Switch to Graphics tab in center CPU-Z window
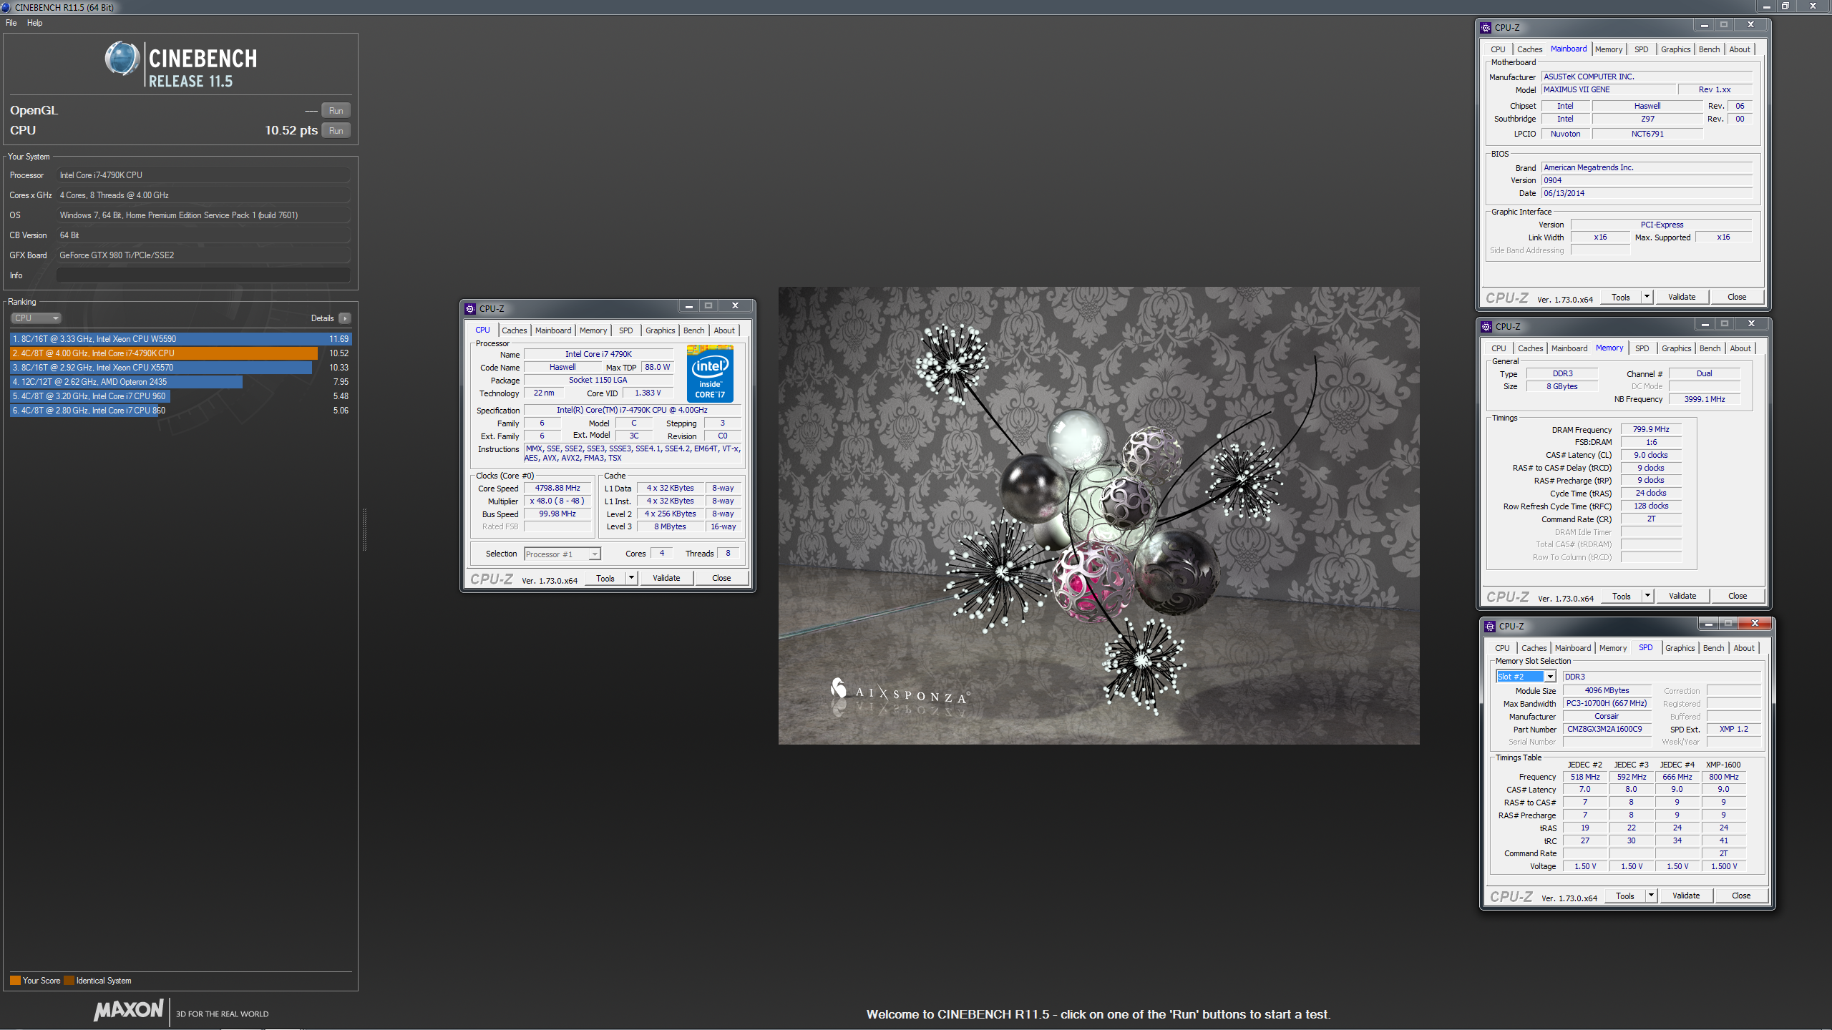The height and width of the screenshot is (1030, 1832). [660, 330]
